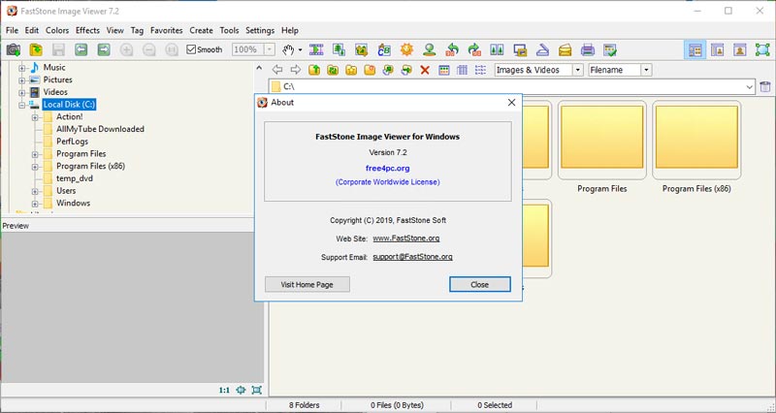Open the Tools menu

229,30
